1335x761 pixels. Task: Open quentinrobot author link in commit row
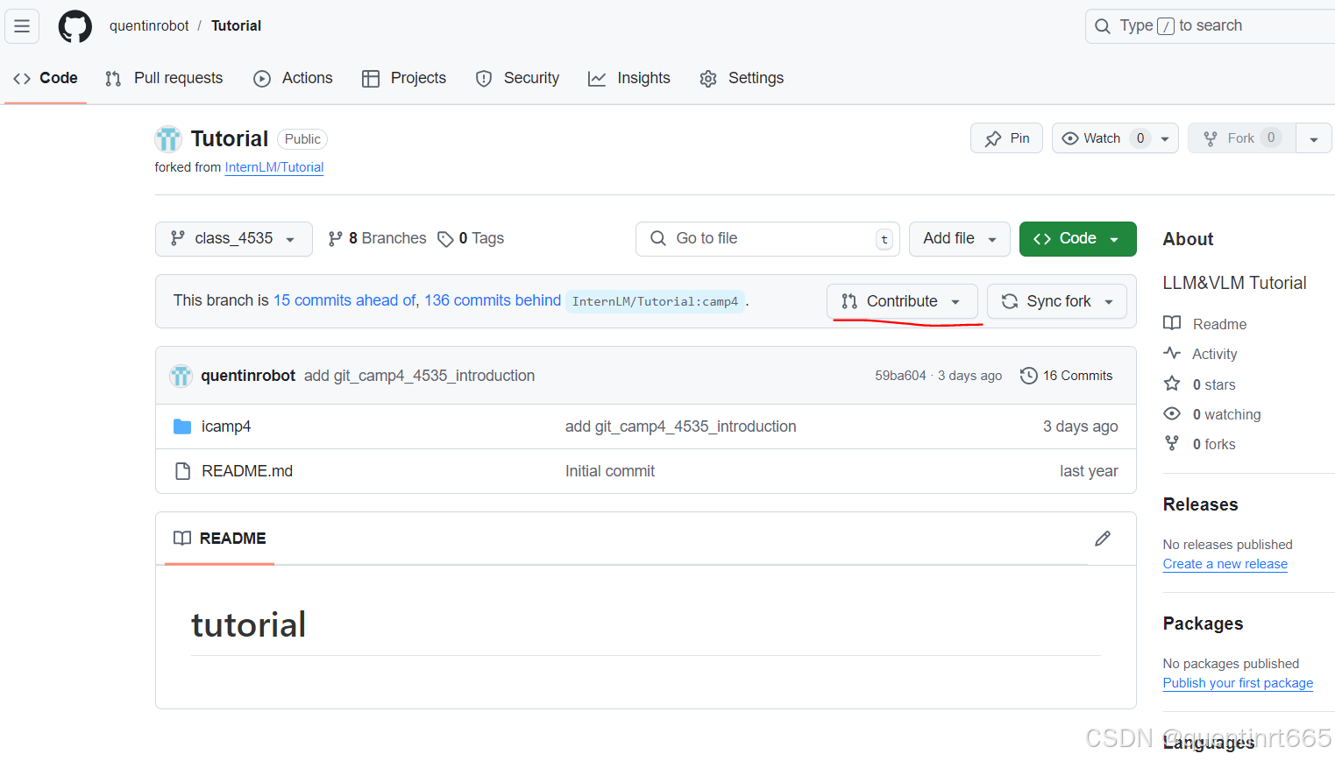point(248,376)
